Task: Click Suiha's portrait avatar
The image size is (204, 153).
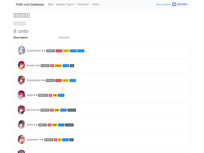Action: [21, 125]
